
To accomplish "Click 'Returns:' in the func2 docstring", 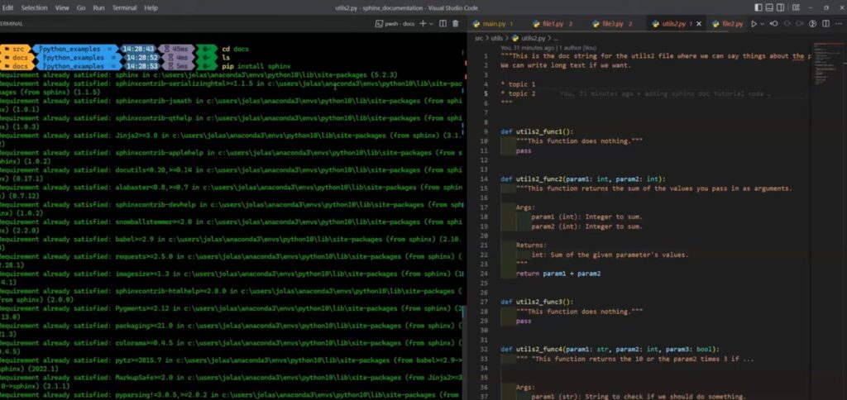I will pos(531,245).
